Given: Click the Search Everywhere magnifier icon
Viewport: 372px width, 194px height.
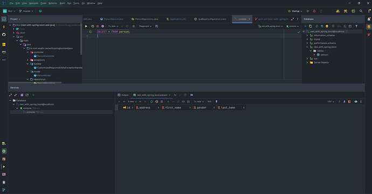Looking at the screenshot, I should click(361, 11).
